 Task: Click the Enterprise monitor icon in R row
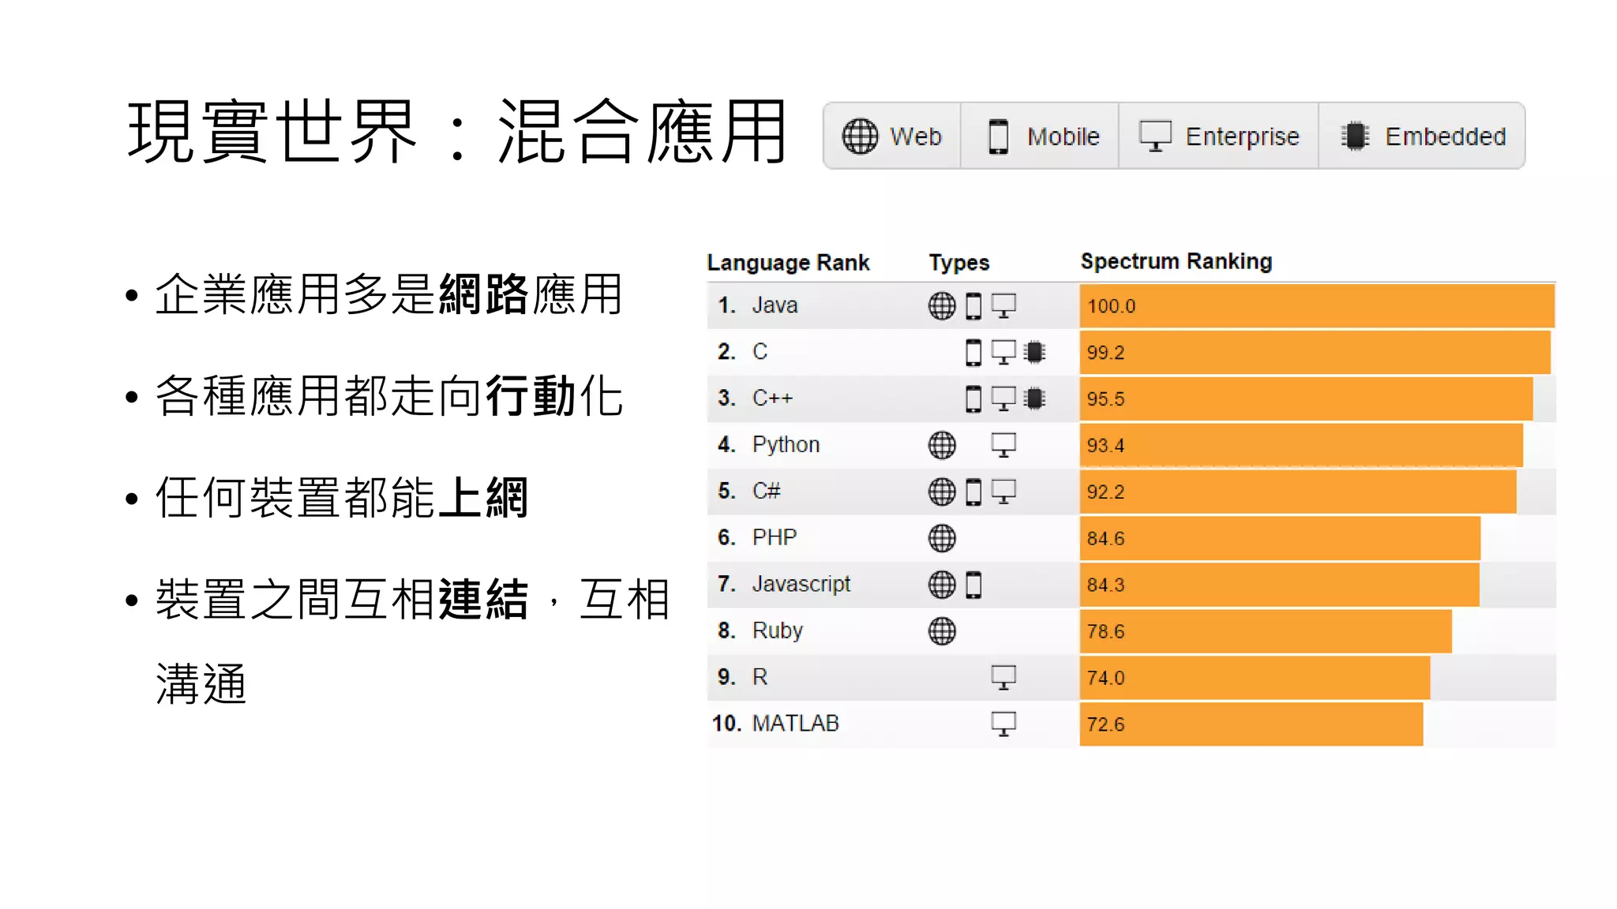[1004, 677]
